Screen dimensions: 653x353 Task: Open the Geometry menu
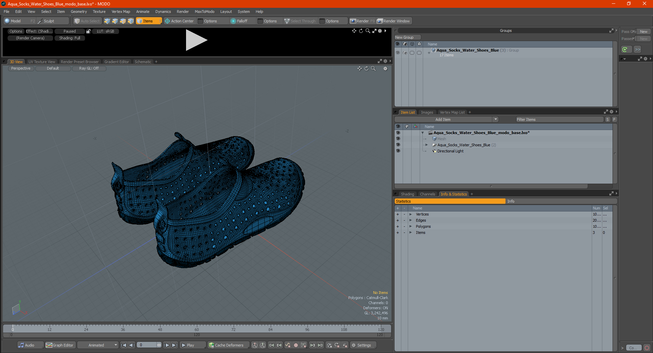tap(79, 12)
